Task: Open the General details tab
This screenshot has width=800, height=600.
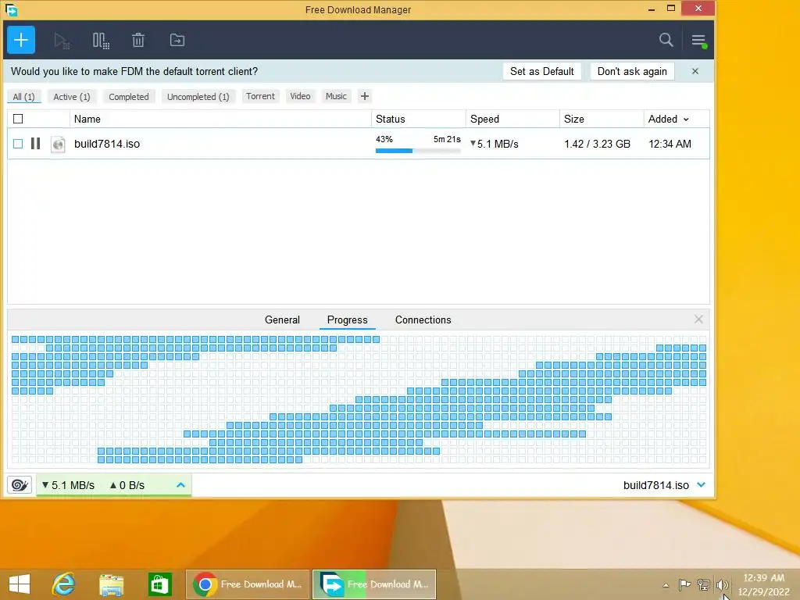Action: (x=282, y=320)
